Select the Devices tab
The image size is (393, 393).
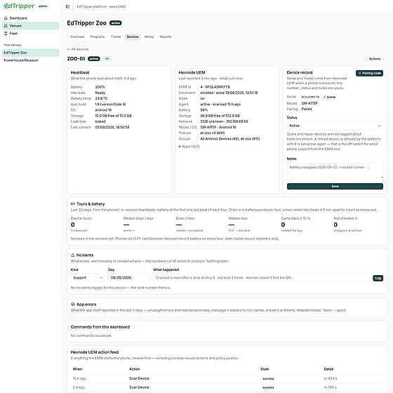tap(133, 36)
